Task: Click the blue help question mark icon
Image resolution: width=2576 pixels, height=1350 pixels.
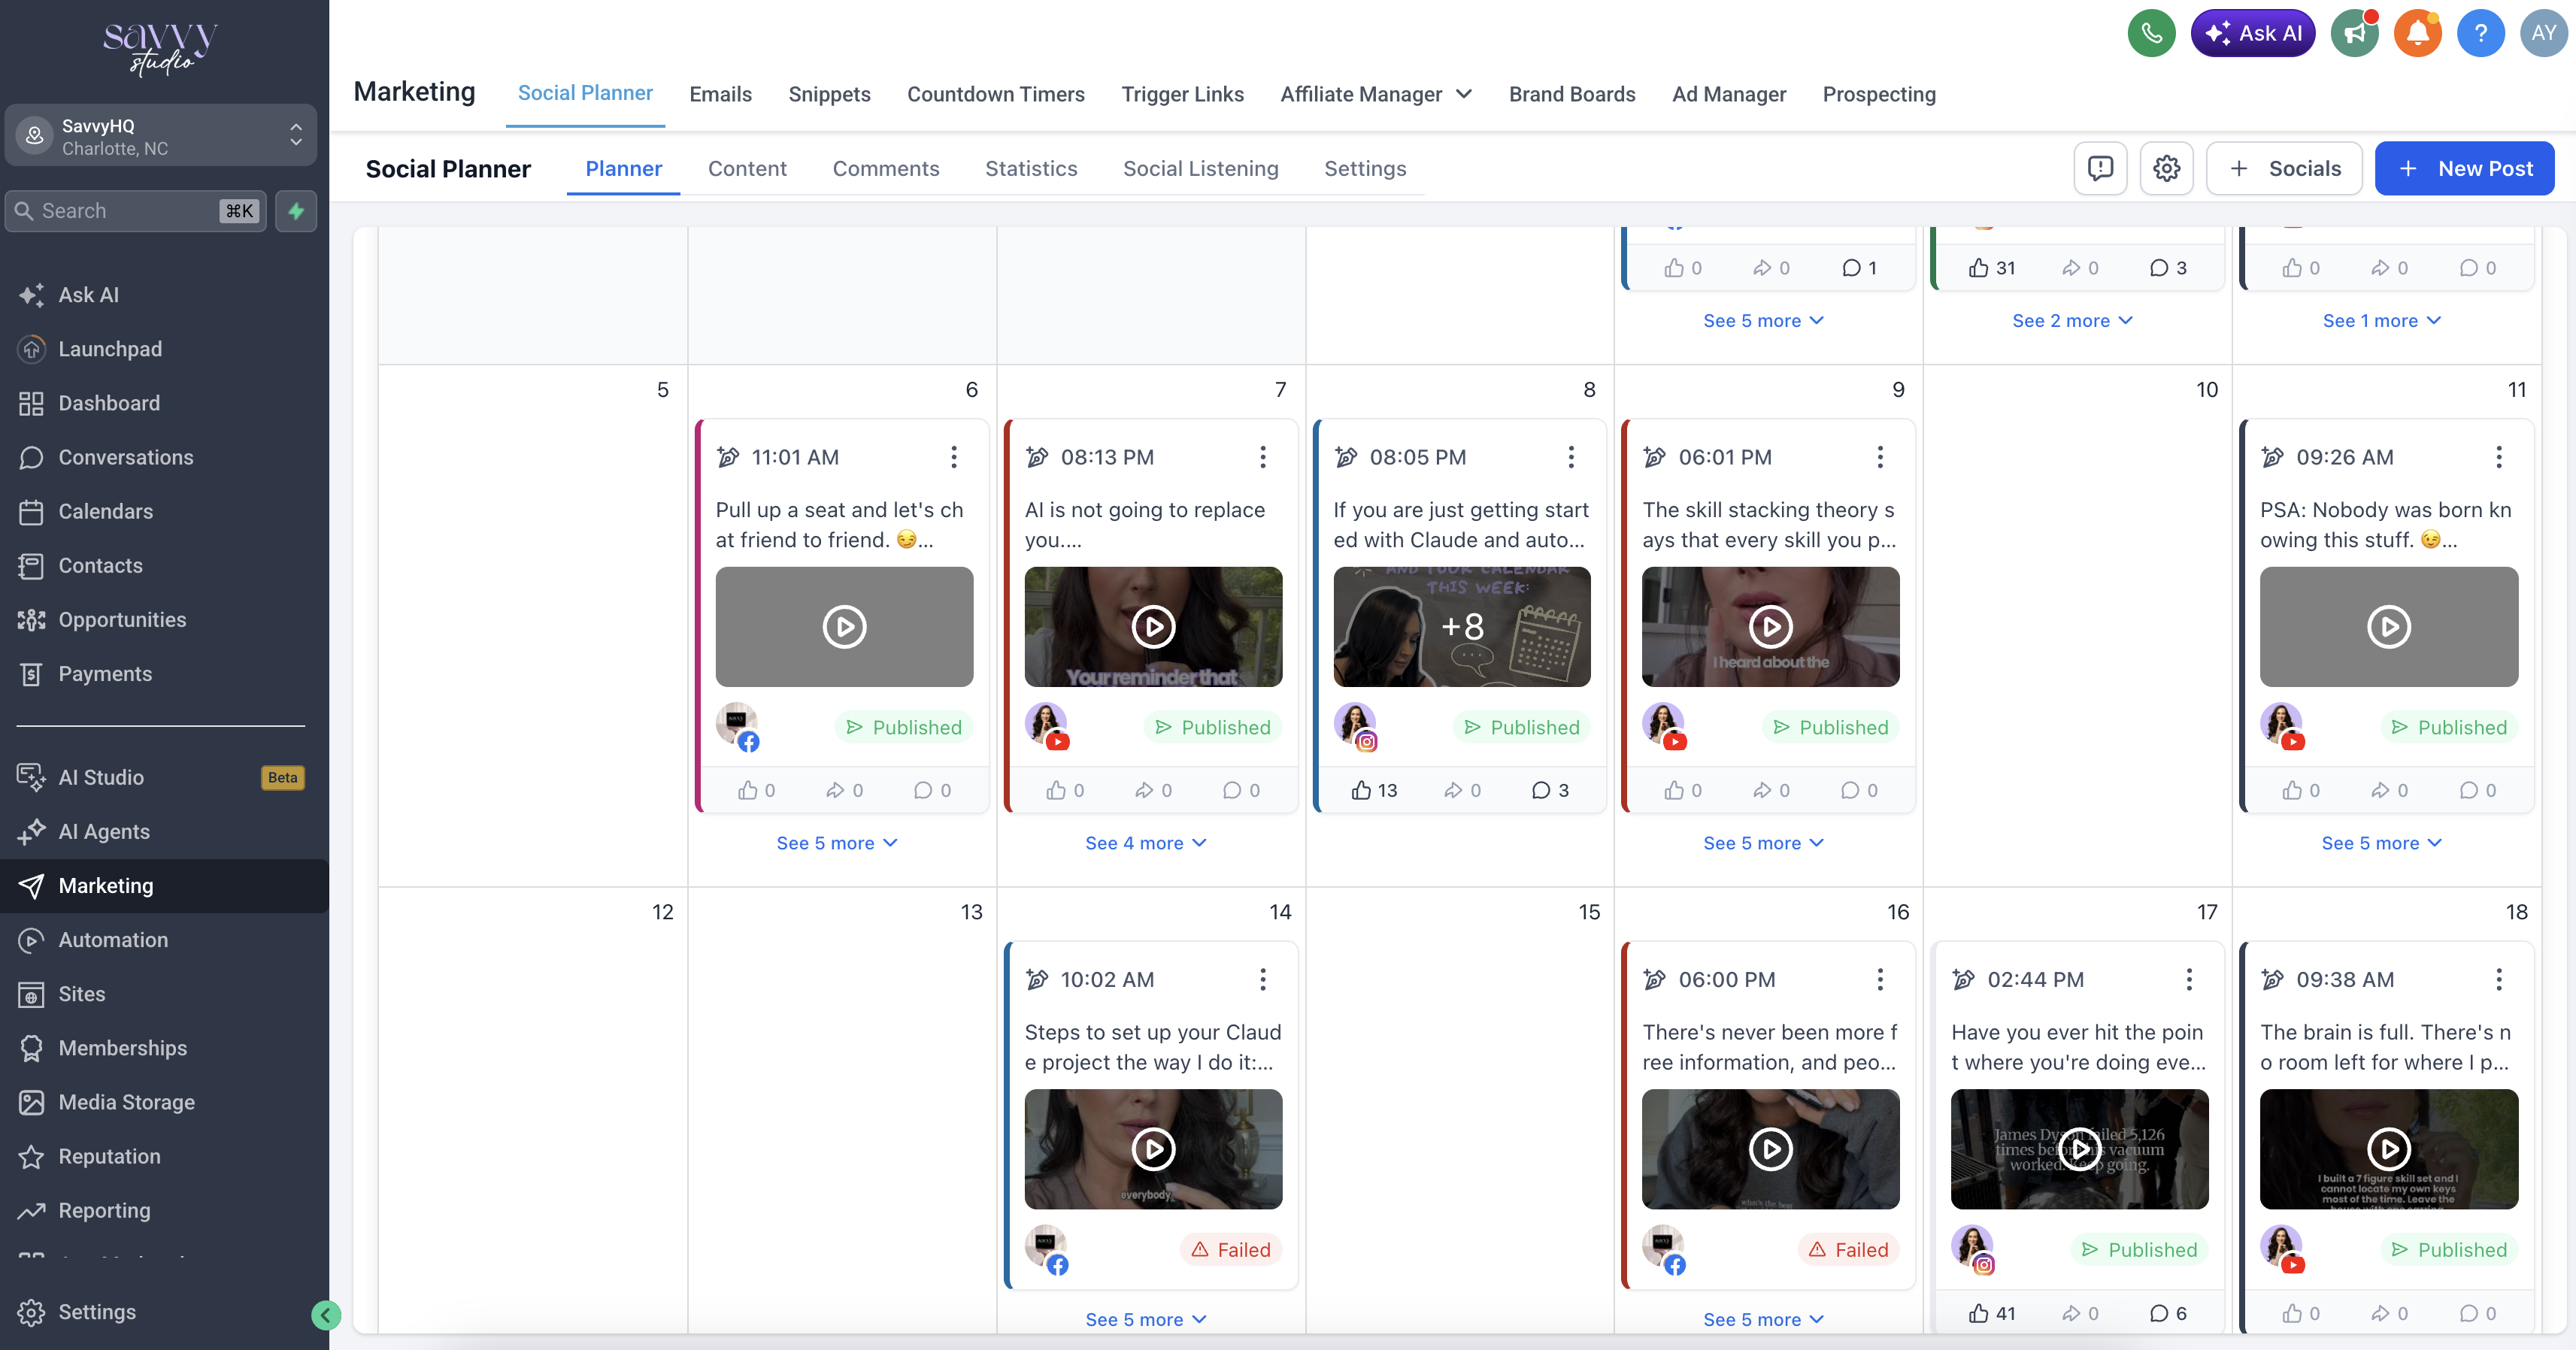Action: coord(2481,34)
